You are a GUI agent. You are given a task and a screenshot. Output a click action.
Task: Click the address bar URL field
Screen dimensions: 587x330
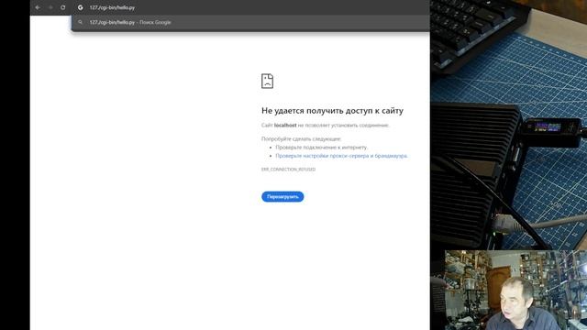click(x=250, y=7)
